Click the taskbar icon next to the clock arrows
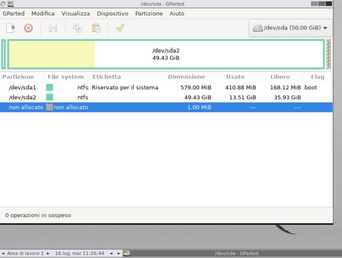Screen dimensions: 342x258 (126, 253)
